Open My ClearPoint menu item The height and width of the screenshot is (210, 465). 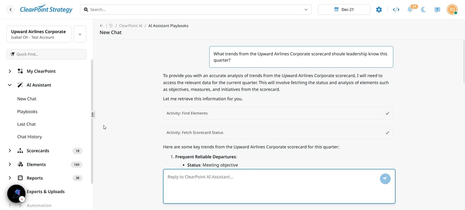point(41,71)
